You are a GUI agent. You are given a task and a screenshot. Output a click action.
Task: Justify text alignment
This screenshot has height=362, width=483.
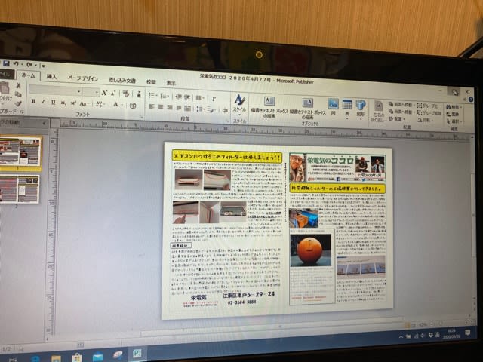click(x=179, y=108)
